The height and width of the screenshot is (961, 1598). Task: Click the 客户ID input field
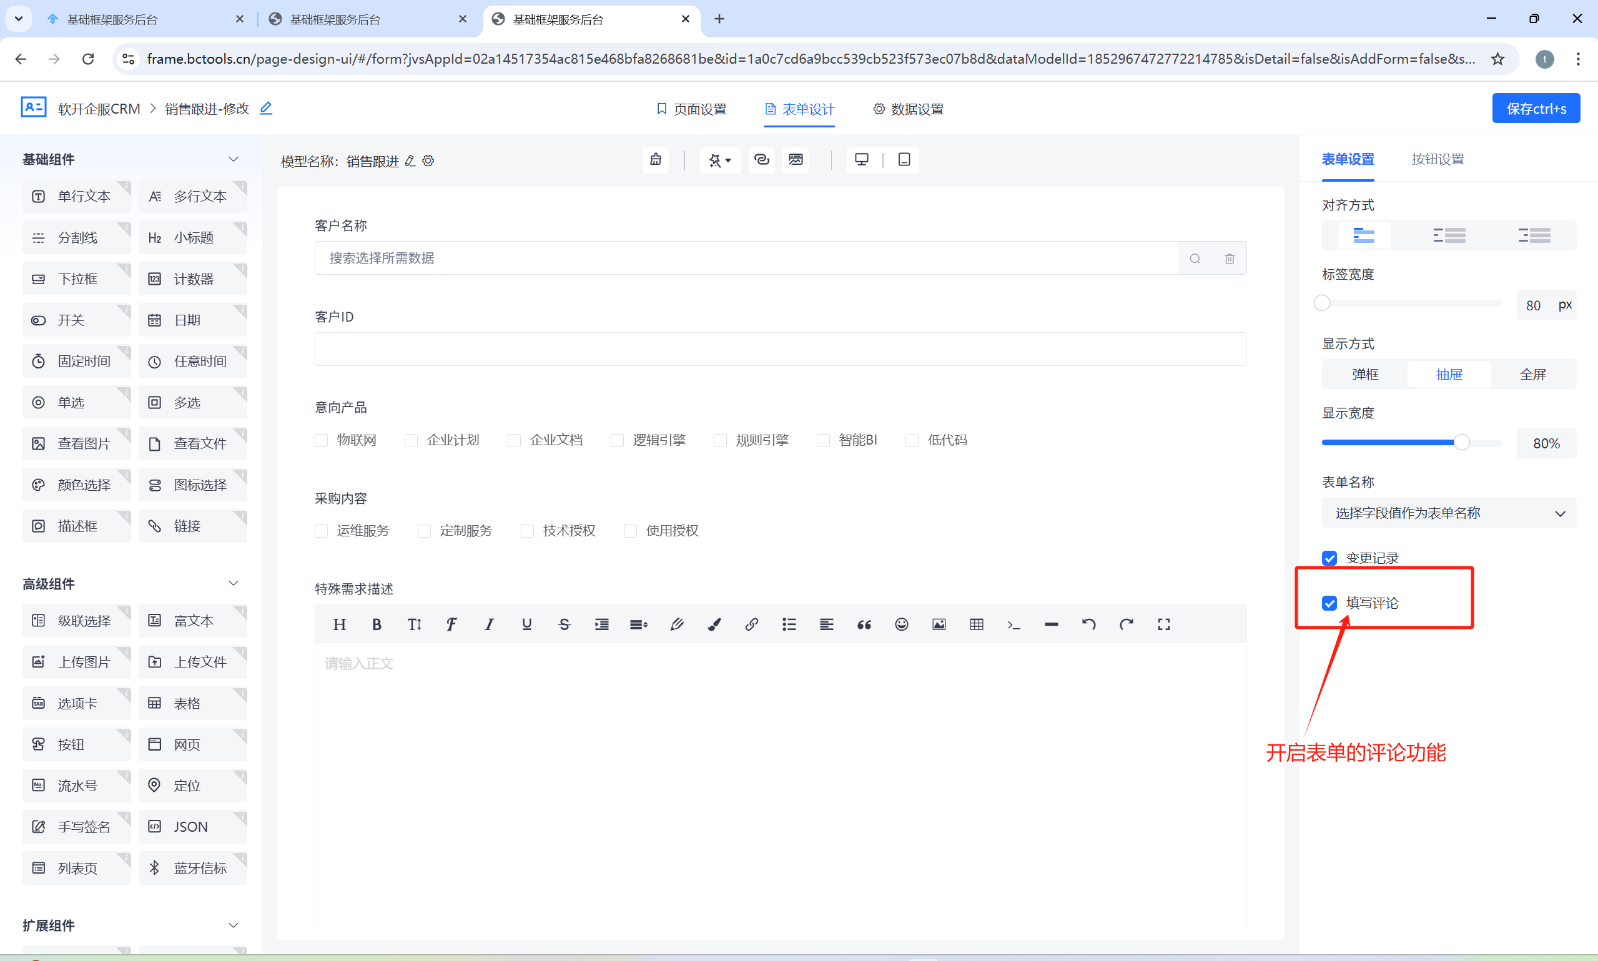point(780,349)
